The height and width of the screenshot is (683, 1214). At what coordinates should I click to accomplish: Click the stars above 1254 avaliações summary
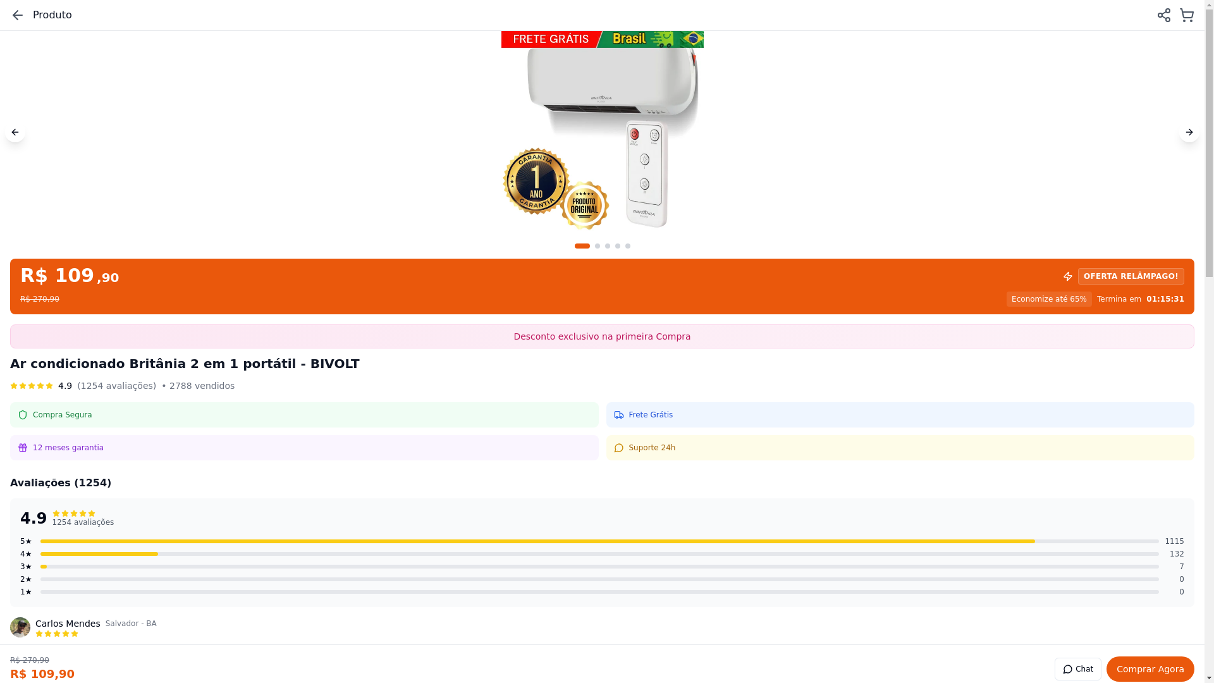click(x=74, y=514)
